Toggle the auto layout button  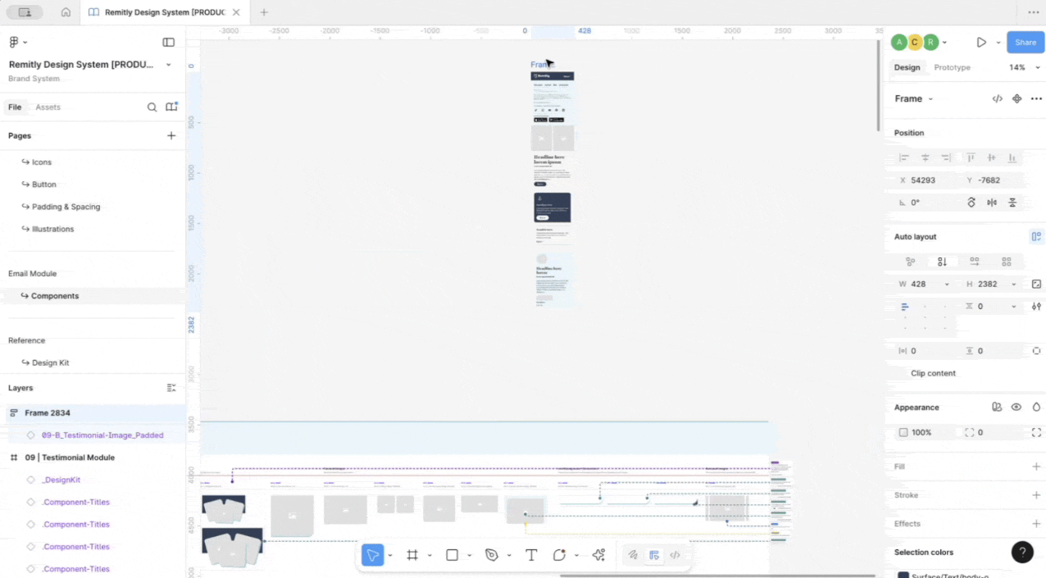click(x=1036, y=237)
